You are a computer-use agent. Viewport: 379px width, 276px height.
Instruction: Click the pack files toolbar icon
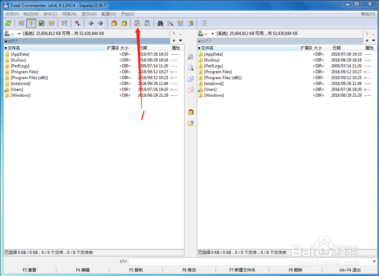click(x=114, y=23)
